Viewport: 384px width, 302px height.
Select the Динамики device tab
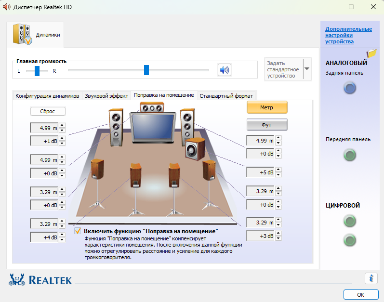point(35,35)
